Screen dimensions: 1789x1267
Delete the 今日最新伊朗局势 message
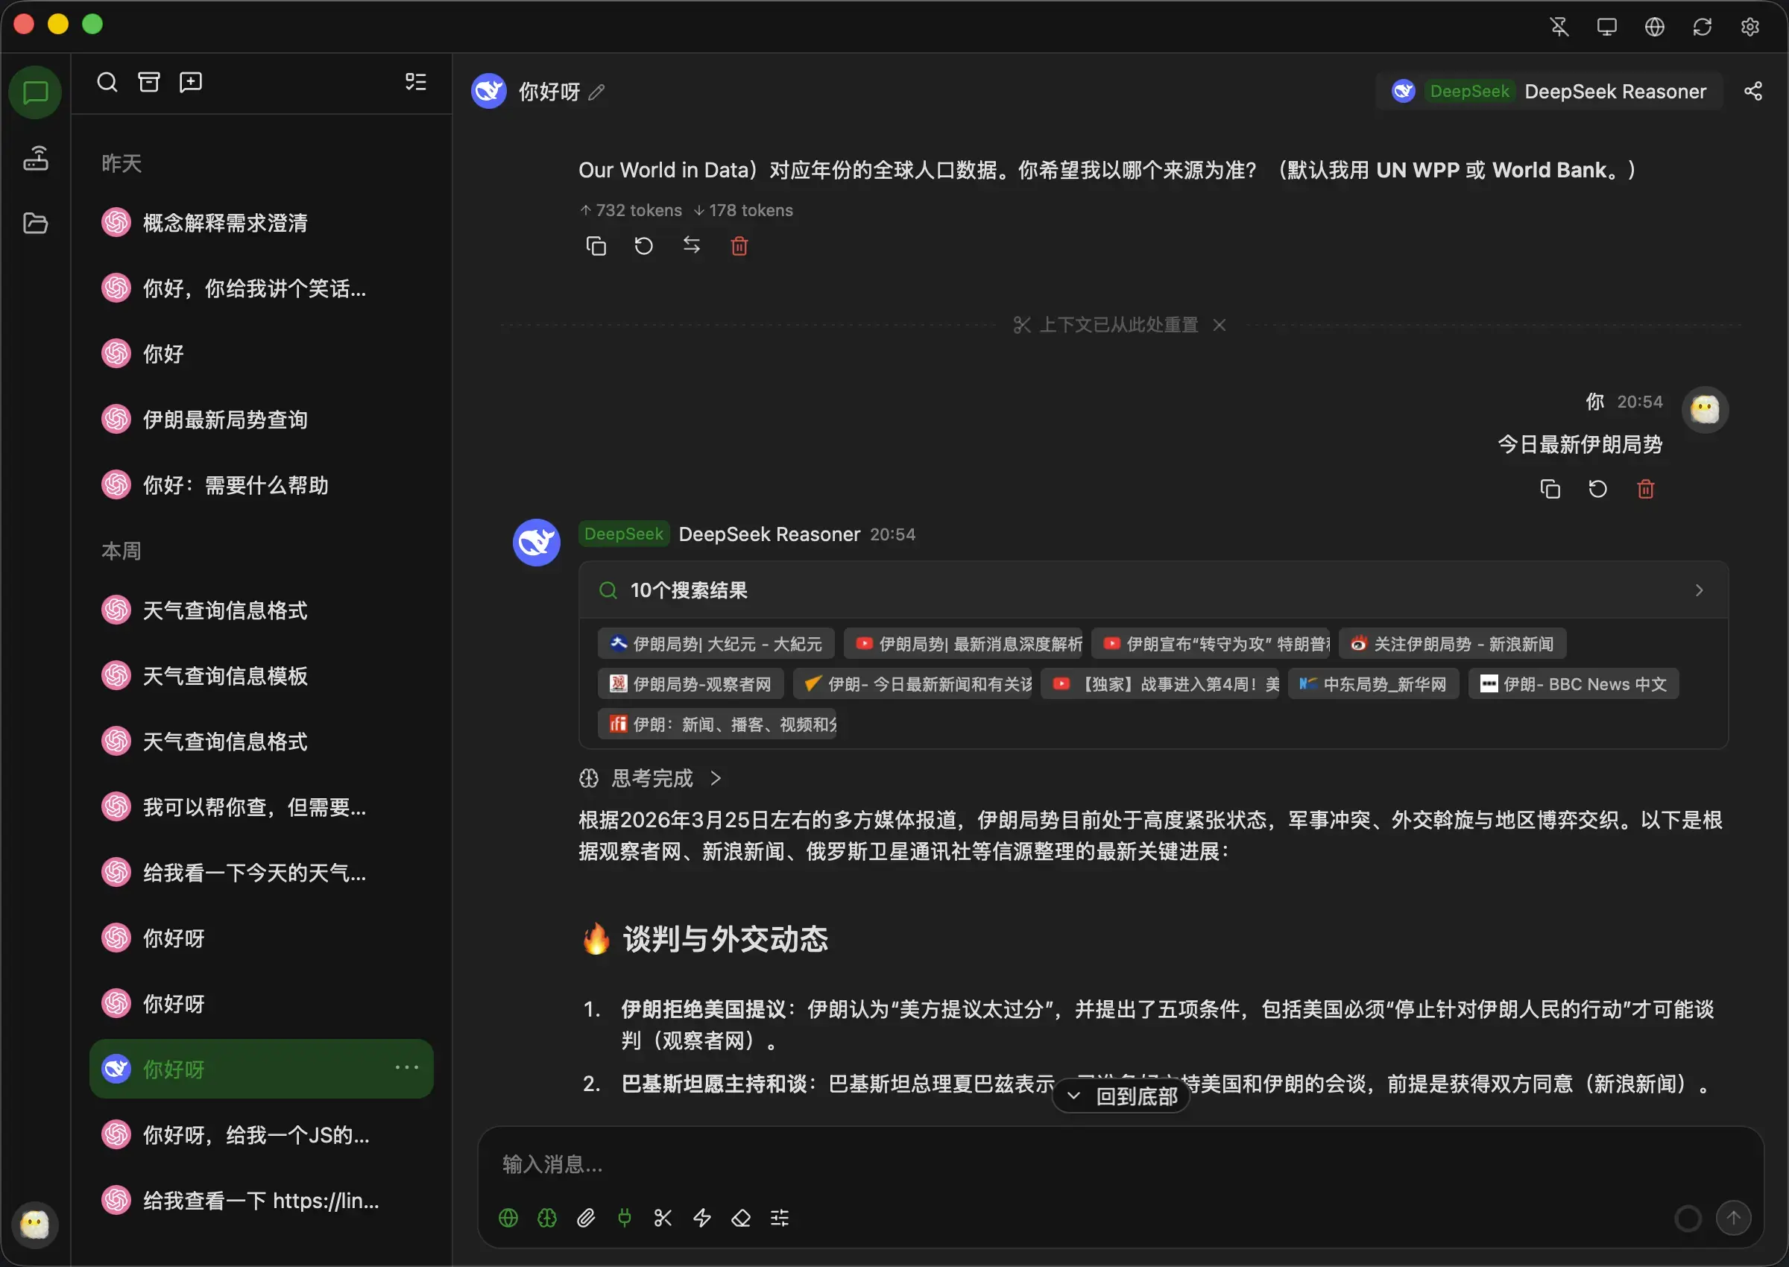pos(1646,488)
